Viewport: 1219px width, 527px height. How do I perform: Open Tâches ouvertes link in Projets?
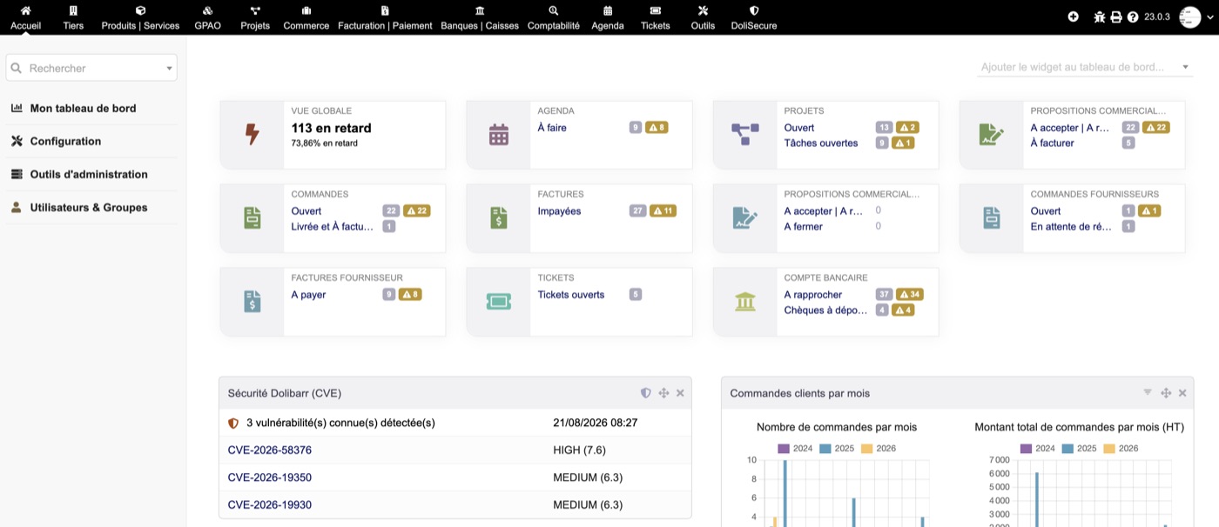coord(820,143)
